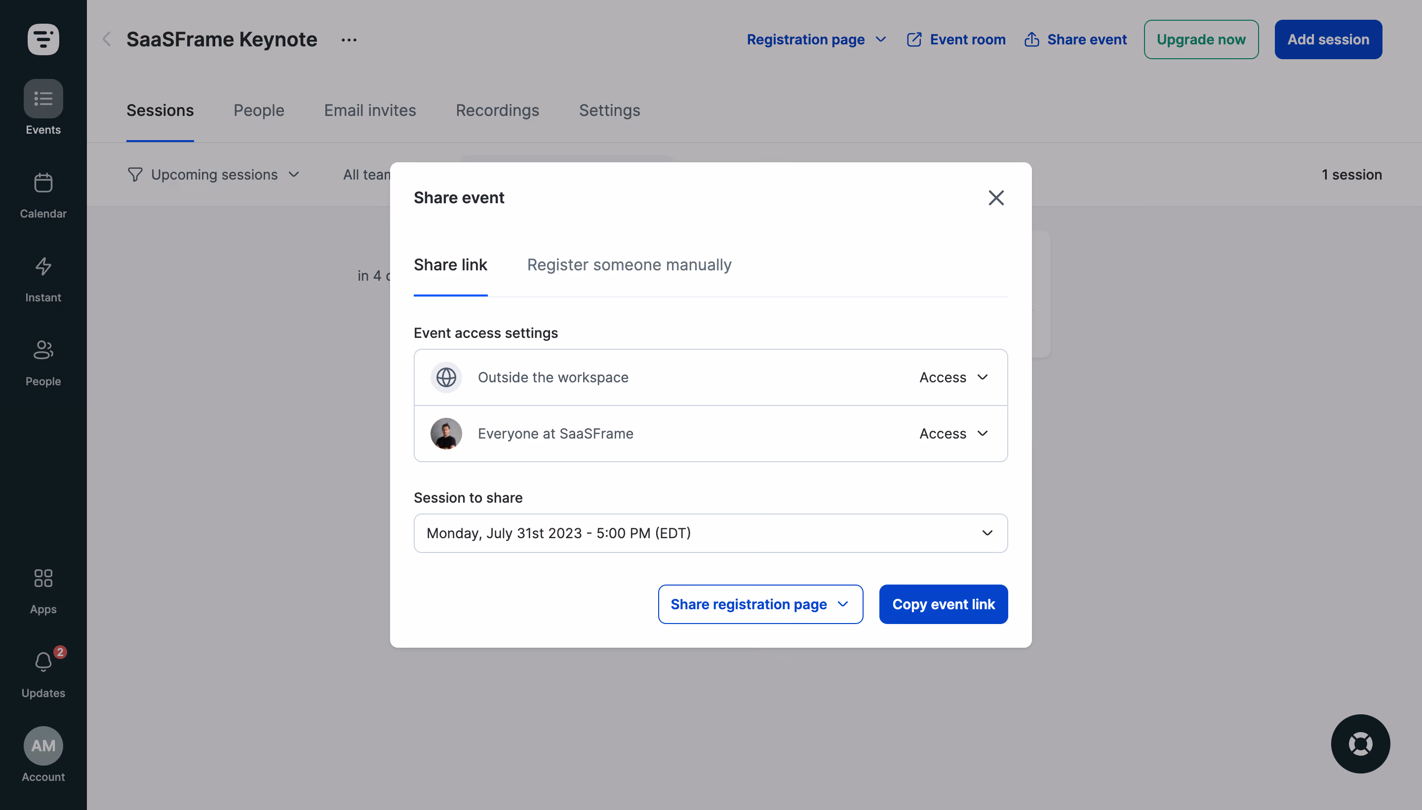
Task: Open the Apps section
Action: point(43,591)
